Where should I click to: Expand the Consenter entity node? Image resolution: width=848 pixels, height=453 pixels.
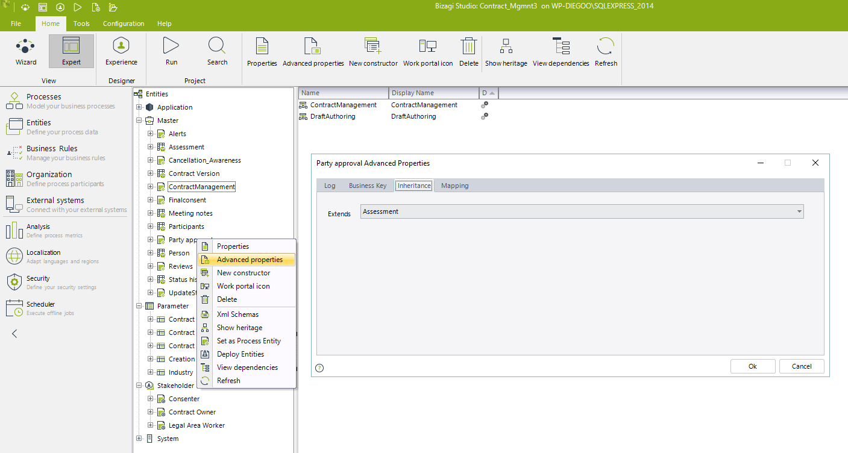(150, 399)
